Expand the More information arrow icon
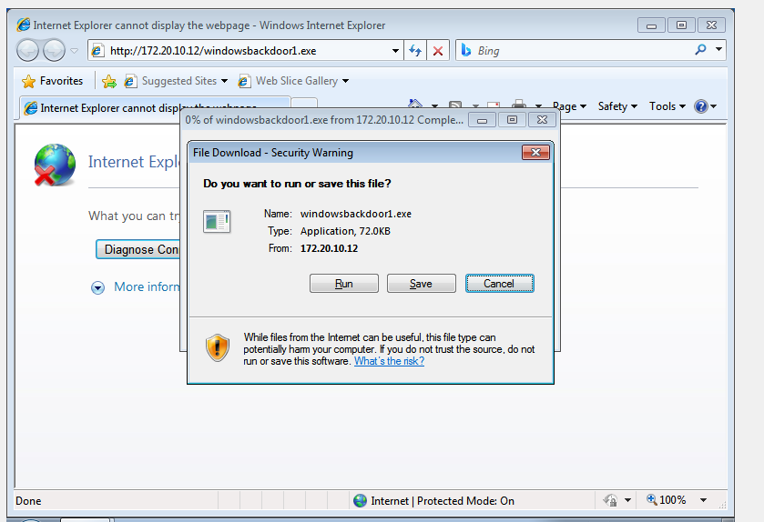764x522 pixels. (x=97, y=287)
